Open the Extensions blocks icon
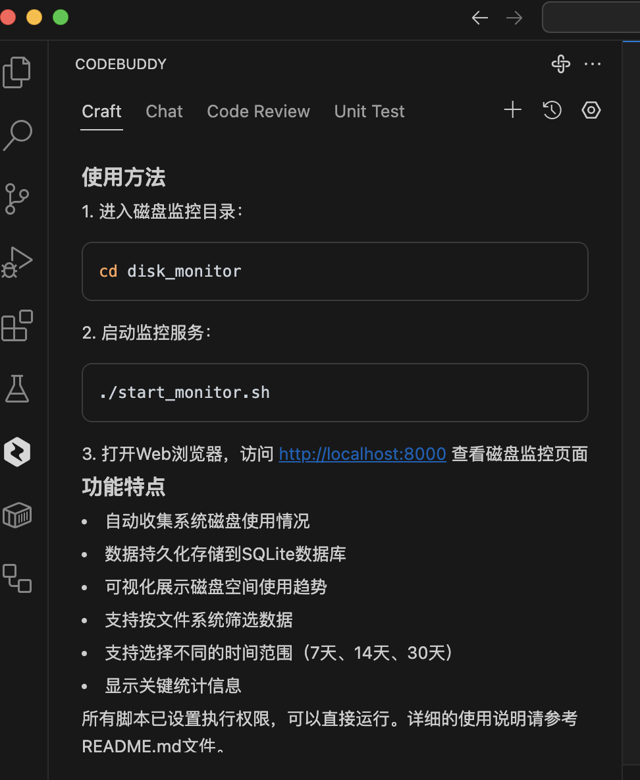 [17, 325]
